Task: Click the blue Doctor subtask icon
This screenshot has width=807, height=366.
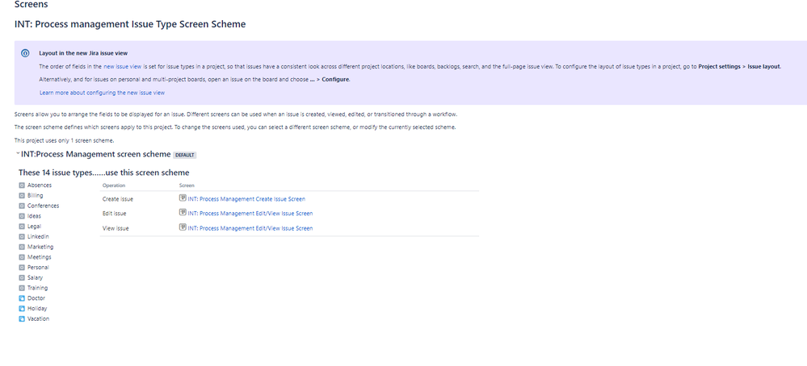Action: 22,298
